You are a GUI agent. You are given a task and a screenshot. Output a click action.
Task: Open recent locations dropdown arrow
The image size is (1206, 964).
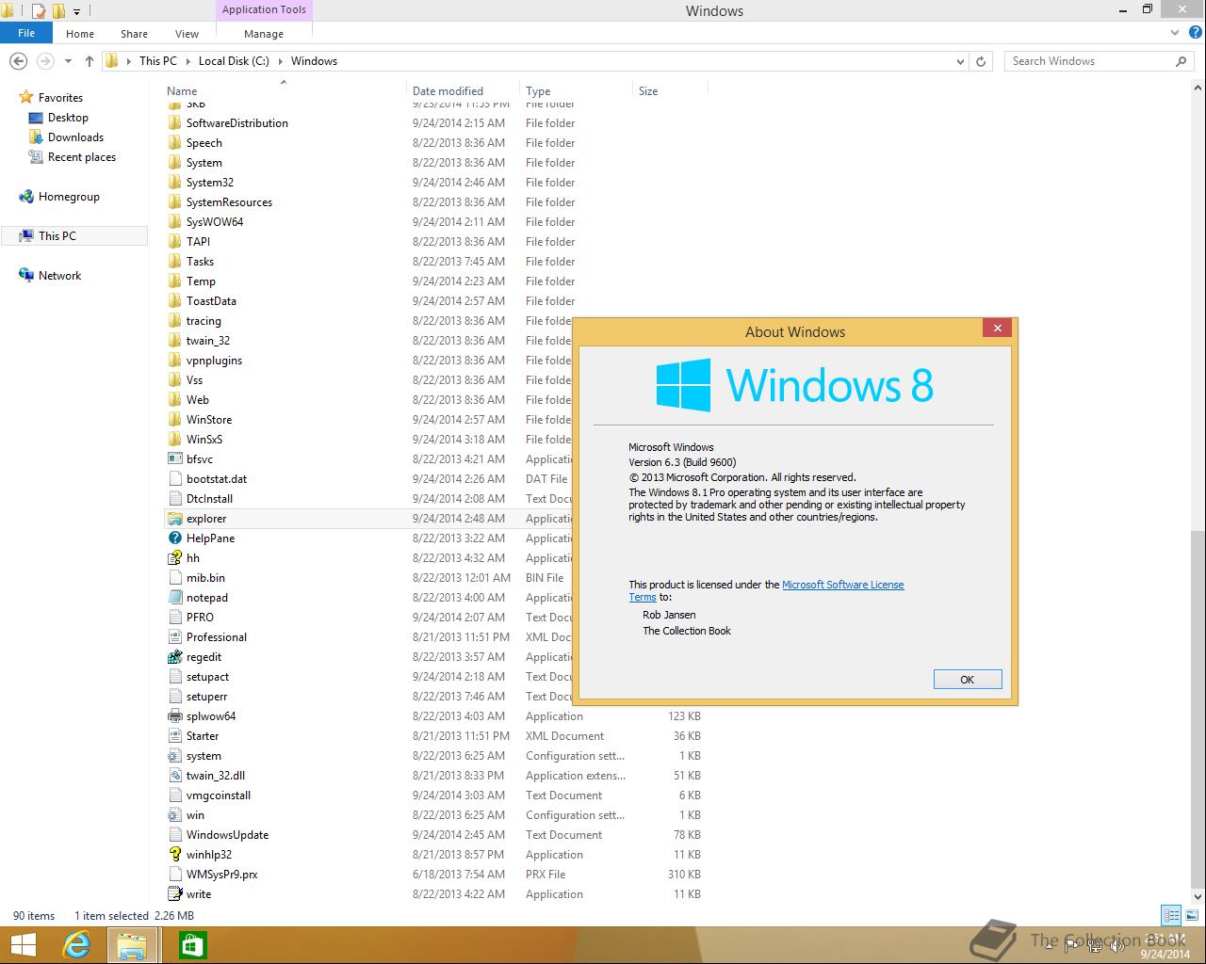pos(68,61)
